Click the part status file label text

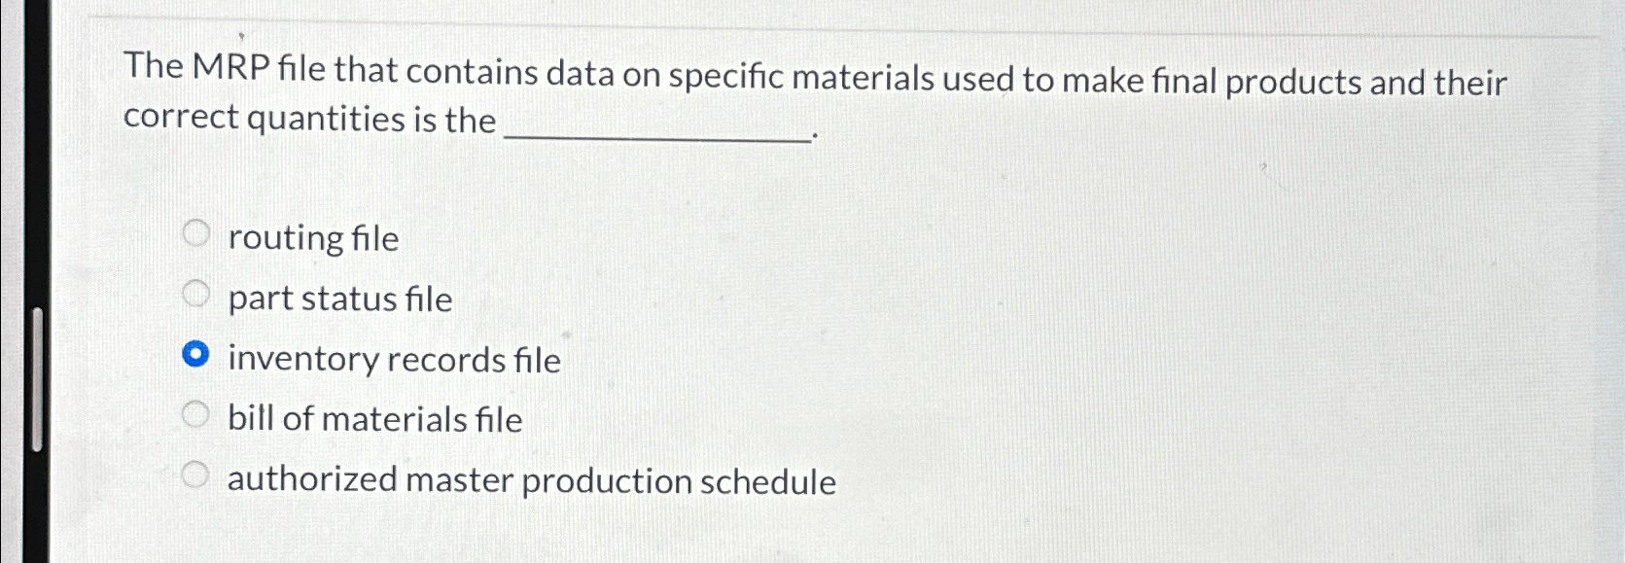(x=337, y=299)
